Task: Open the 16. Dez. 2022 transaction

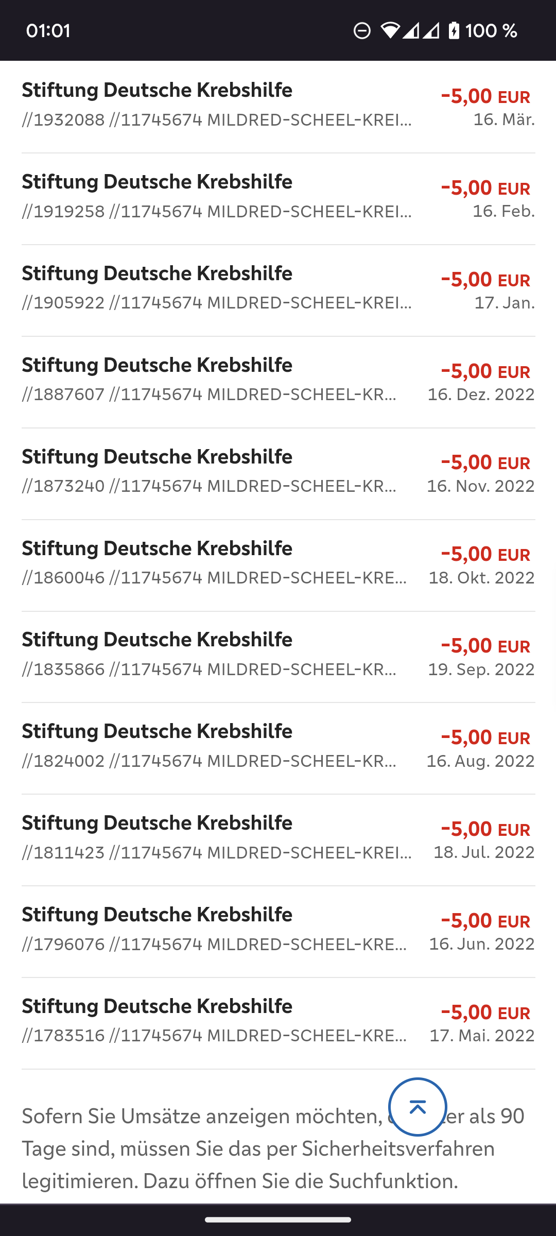Action: tap(278, 380)
